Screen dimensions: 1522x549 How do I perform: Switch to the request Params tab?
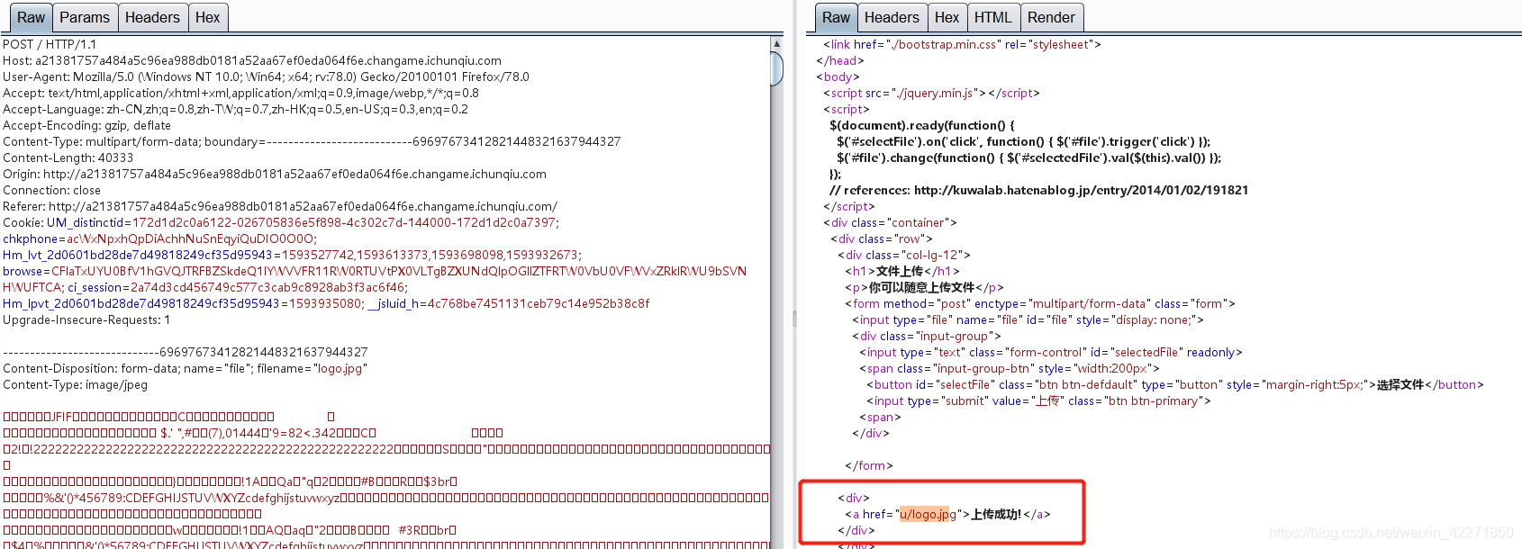click(x=84, y=17)
